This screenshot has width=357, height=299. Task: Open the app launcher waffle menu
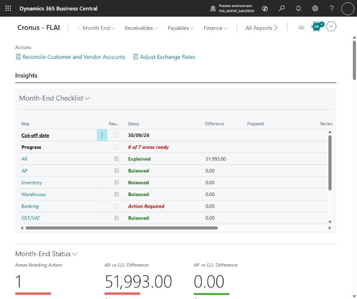(x=8, y=8)
